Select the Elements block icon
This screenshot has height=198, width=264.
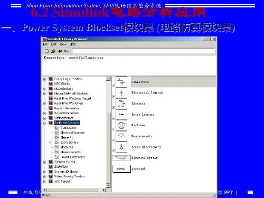(121, 103)
